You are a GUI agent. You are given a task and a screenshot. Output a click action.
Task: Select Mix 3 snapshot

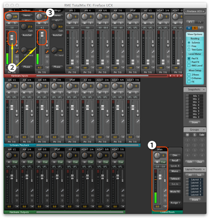coord(195,102)
